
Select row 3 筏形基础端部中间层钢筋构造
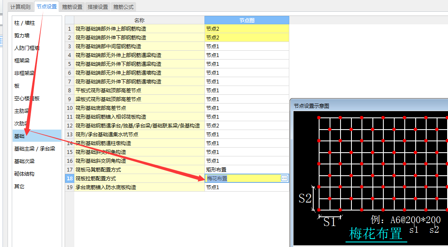coord(139,47)
